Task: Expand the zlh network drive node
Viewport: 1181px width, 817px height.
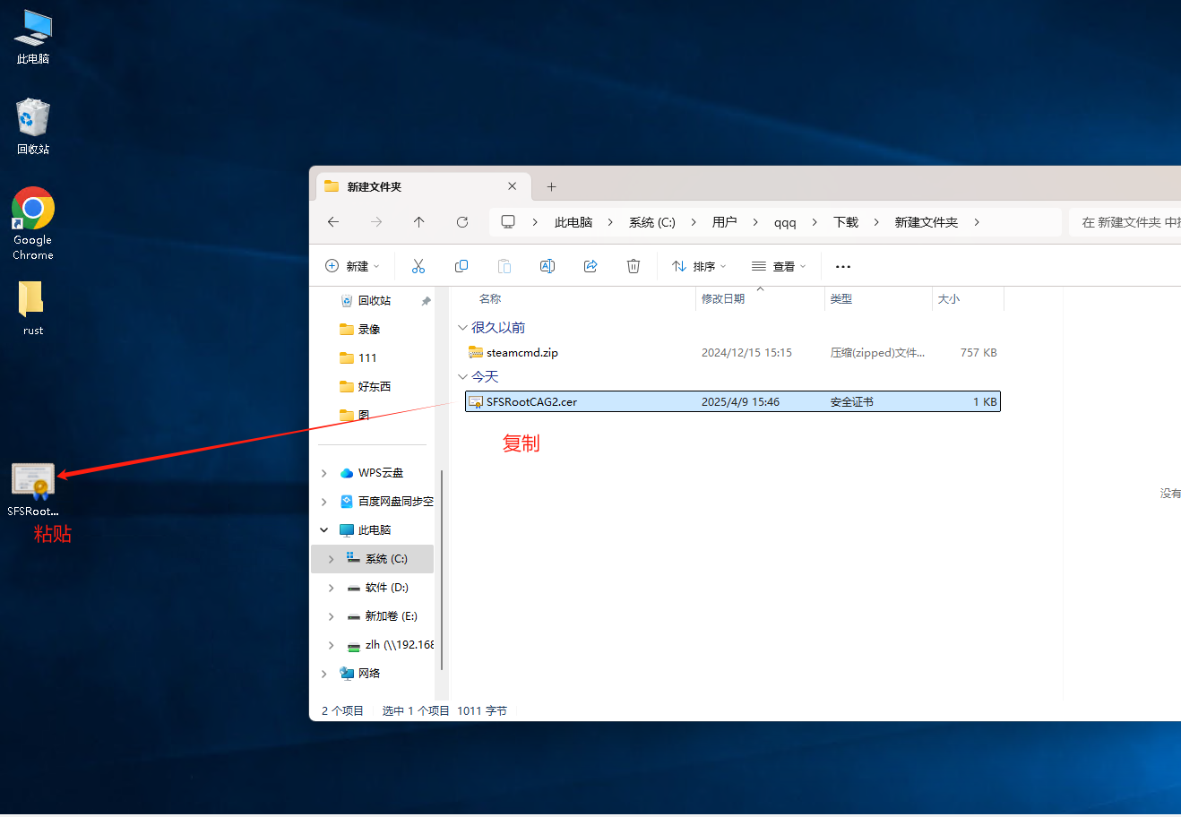Action: [x=332, y=645]
